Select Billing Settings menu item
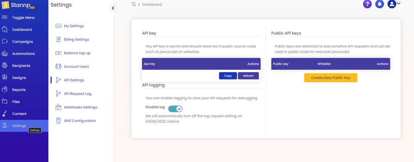Screen dimensions: 414x162 (x=76, y=39)
